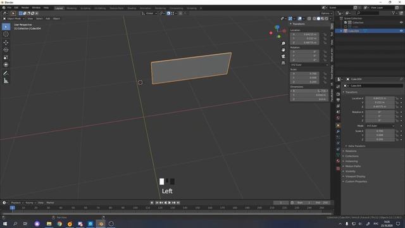Jump to the first frame

point(157,203)
